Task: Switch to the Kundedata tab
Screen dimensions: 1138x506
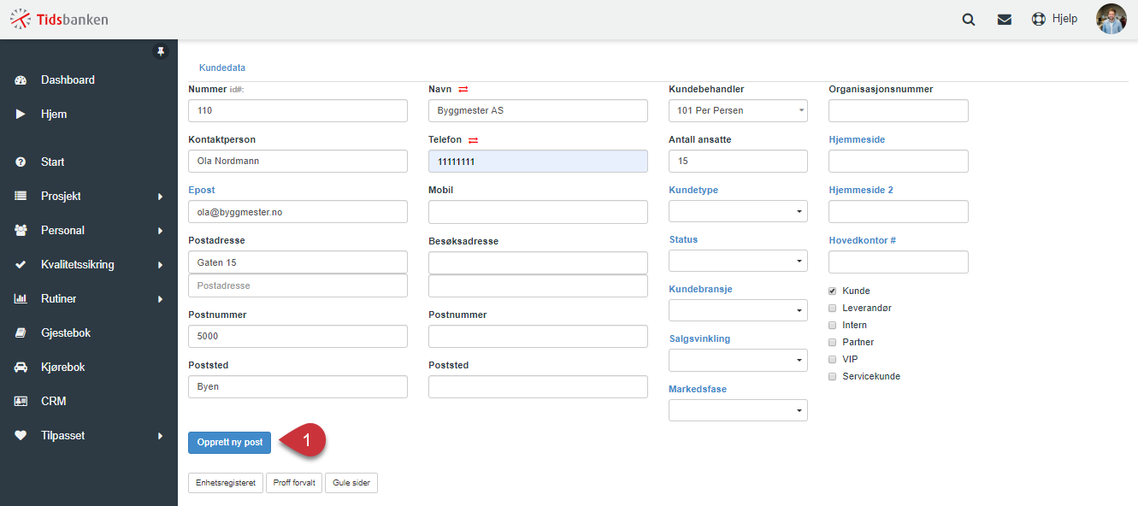Action: (x=222, y=68)
